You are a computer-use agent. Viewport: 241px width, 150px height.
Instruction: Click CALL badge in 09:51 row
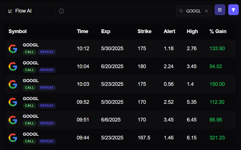tap(30, 123)
